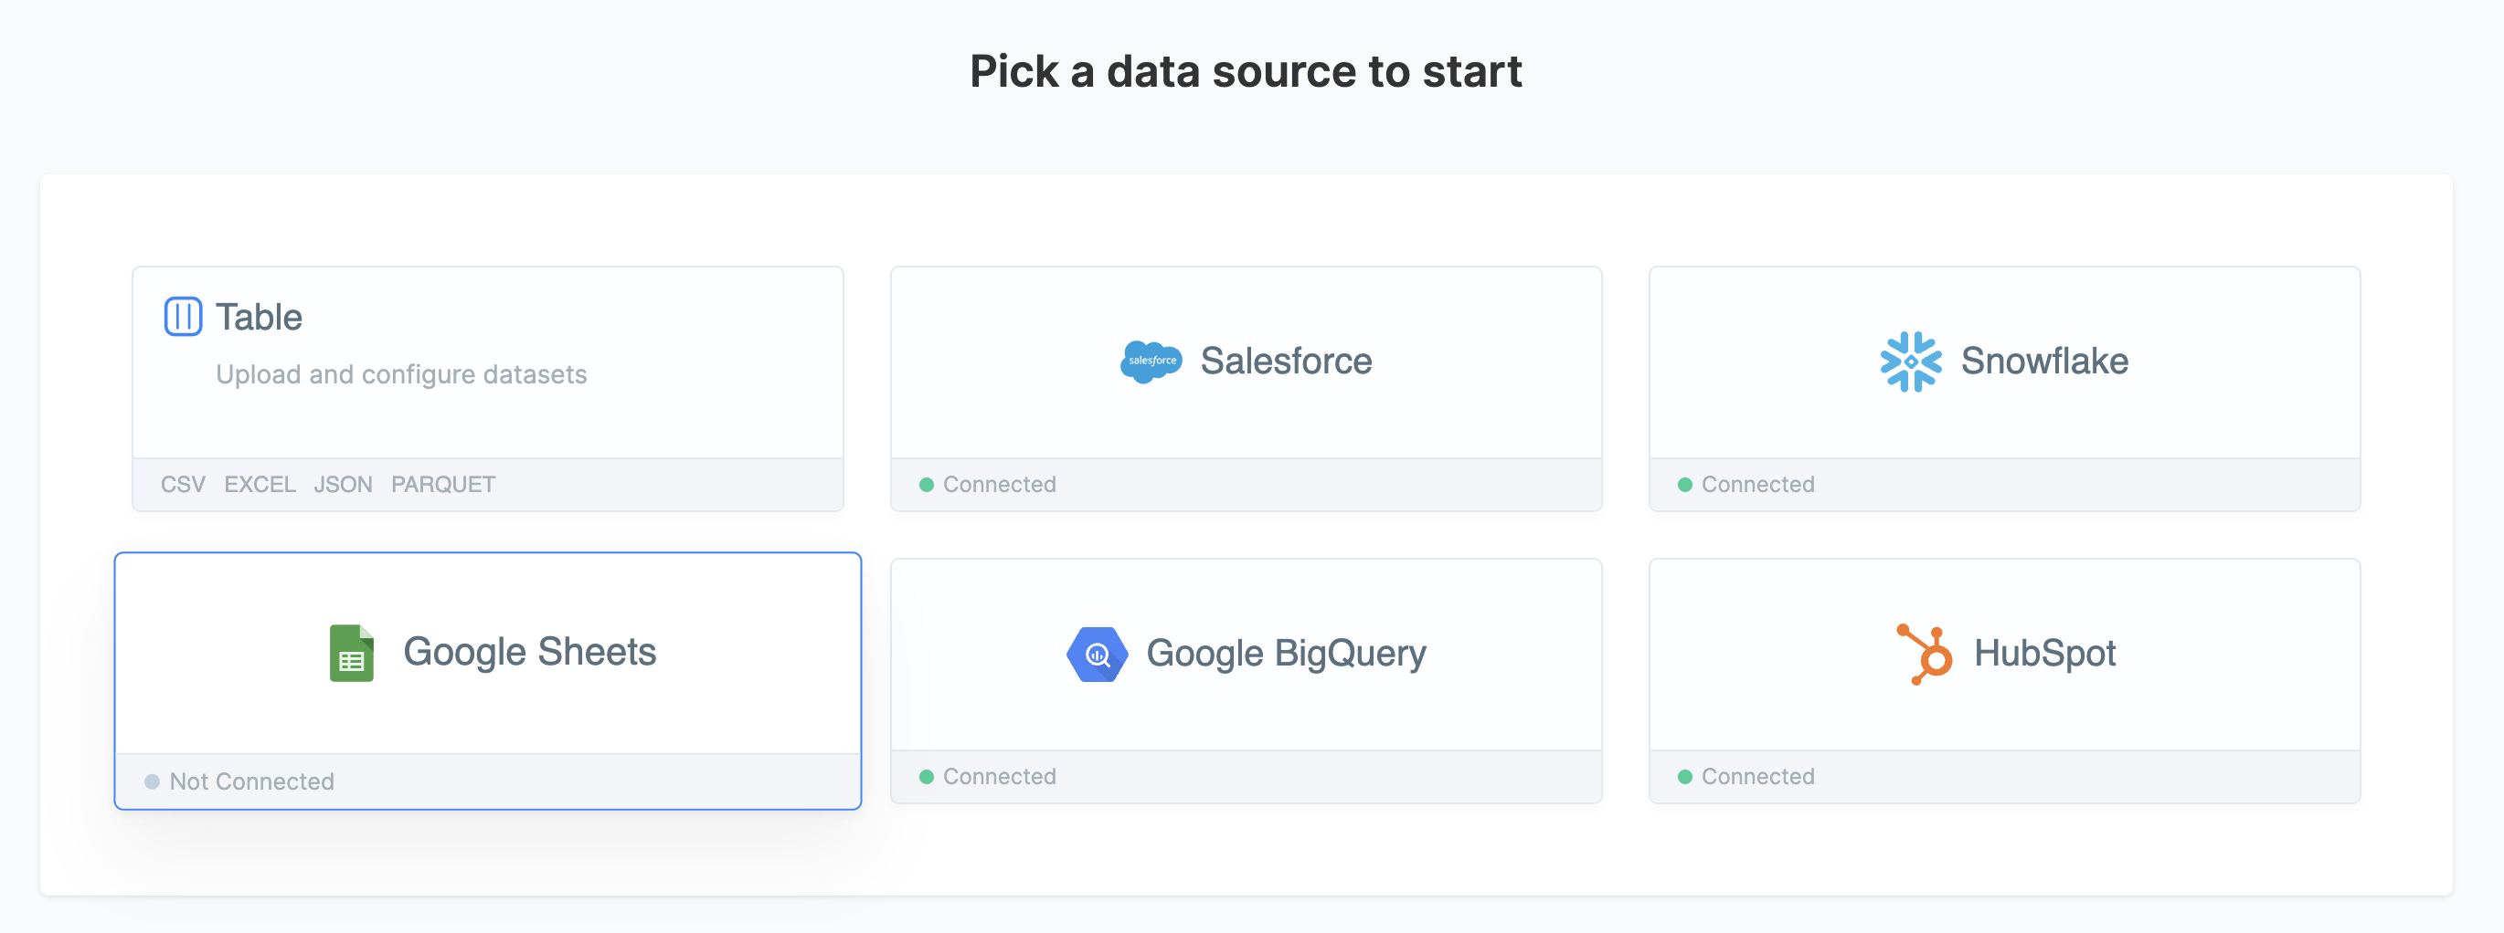Click the Snowflake logo icon
Image resolution: width=2504 pixels, height=933 pixels.
[1910, 362]
